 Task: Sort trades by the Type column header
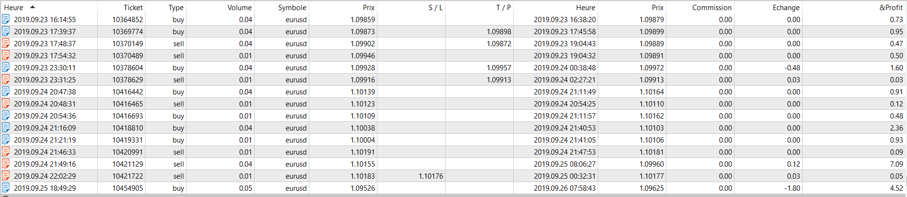176,7
